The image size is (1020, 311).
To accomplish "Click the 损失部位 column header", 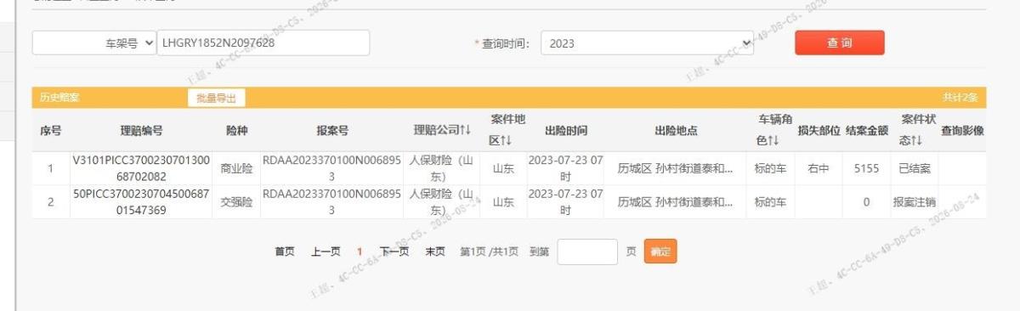I will coord(819,131).
